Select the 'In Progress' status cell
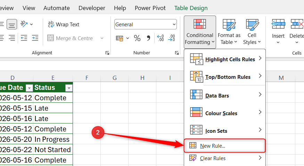Image resolution: width=304 pixels, height=166 pixels. pyautogui.click(x=53, y=139)
